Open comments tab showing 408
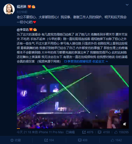 pyautogui.click(x=83, y=140)
